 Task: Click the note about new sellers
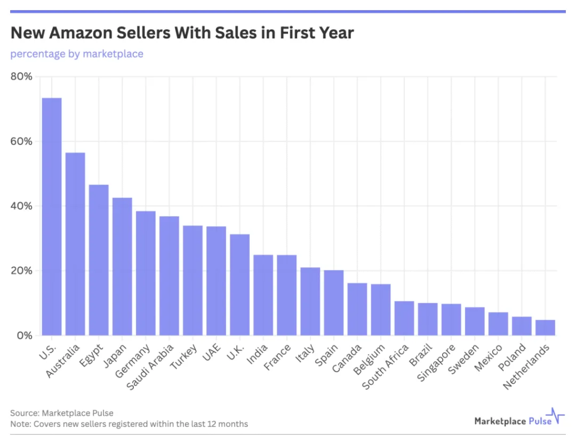click(129, 424)
